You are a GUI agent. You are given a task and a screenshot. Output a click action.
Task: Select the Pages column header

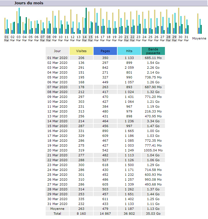click(x=105, y=51)
